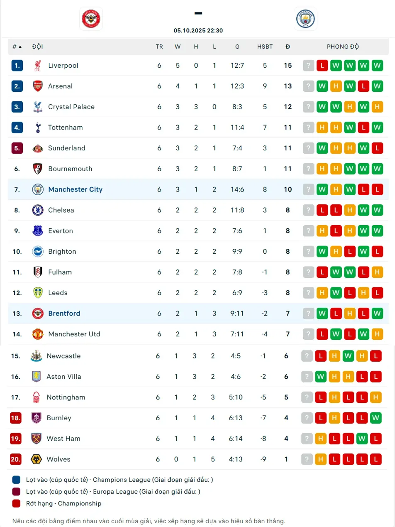395x527 pixels.
Task: Click the Manchester City crest in the match header
Action: pyautogui.click(x=305, y=19)
